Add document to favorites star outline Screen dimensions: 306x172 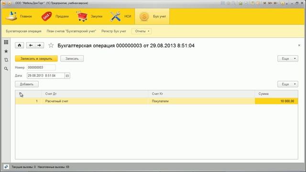(x=51, y=45)
